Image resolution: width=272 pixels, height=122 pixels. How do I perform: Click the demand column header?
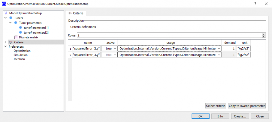pyautogui.click(x=228, y=43)
